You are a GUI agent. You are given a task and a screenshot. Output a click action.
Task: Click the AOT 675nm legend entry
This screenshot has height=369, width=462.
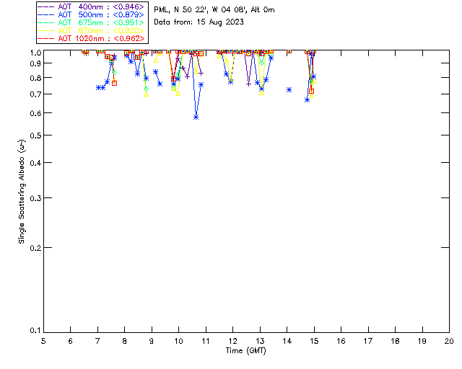click(x=92, y=22)
